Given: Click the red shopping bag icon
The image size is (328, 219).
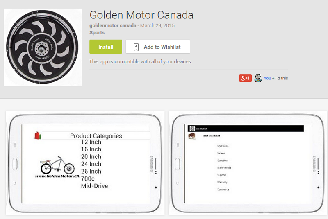Looking at the screenshot, I should point(38,135).
